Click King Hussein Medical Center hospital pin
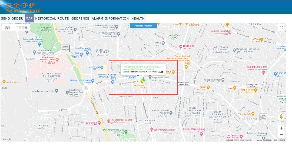Viewport: 292px width, 146px height. point(57,60)
